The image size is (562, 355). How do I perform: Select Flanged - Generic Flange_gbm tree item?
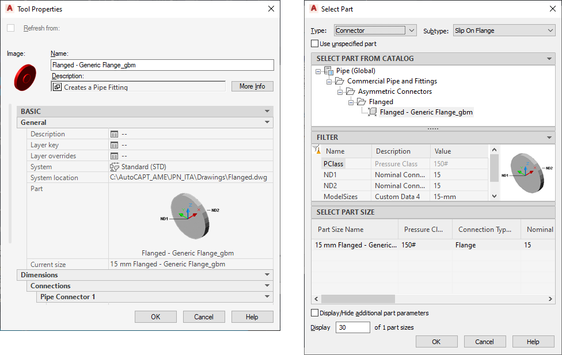[x=426, y=112]
